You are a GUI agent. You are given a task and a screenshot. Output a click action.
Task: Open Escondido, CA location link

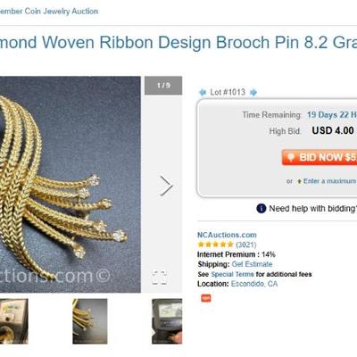click(254, 284)
